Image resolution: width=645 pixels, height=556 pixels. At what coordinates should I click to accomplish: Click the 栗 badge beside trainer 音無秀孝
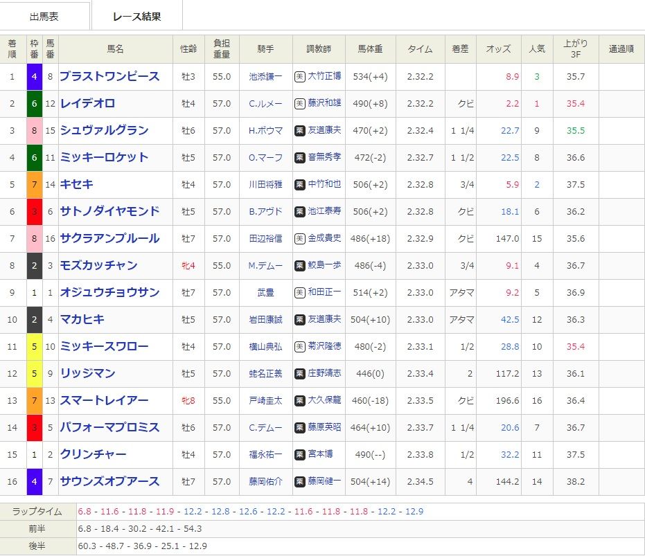point(299,158)
